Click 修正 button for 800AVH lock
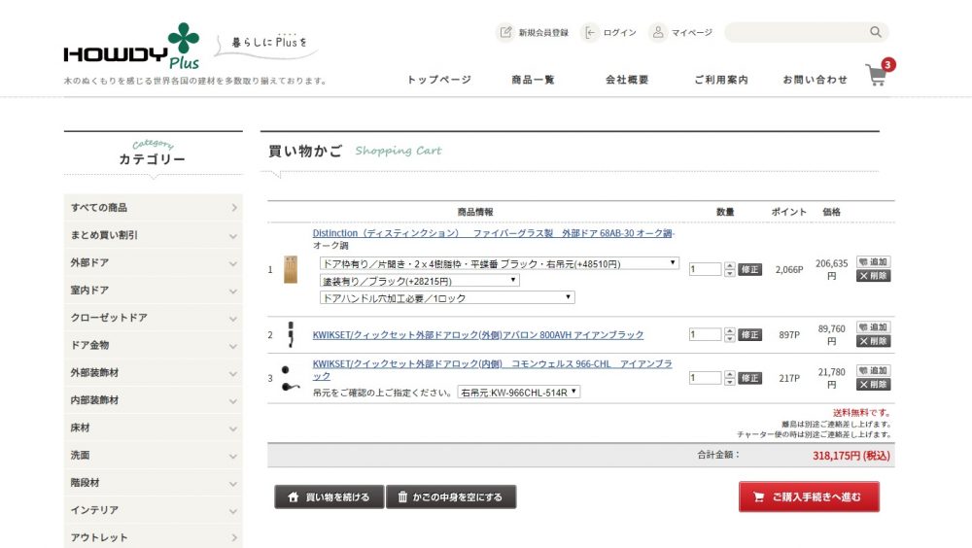 click(749, 334)
